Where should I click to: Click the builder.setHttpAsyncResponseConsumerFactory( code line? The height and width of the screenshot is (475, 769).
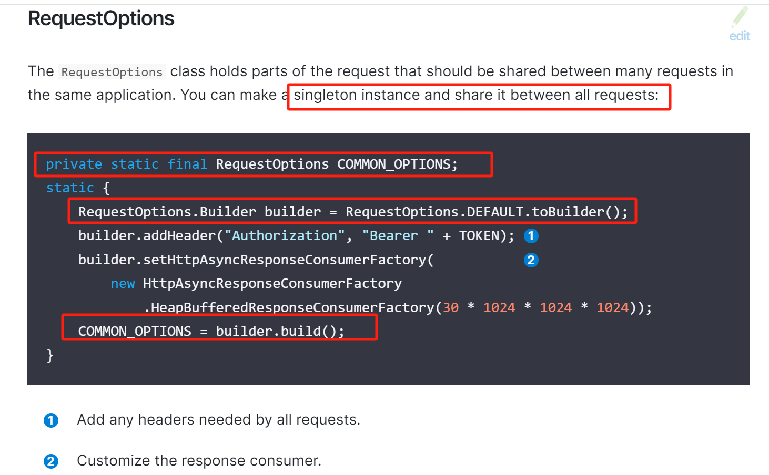point(256,260)
